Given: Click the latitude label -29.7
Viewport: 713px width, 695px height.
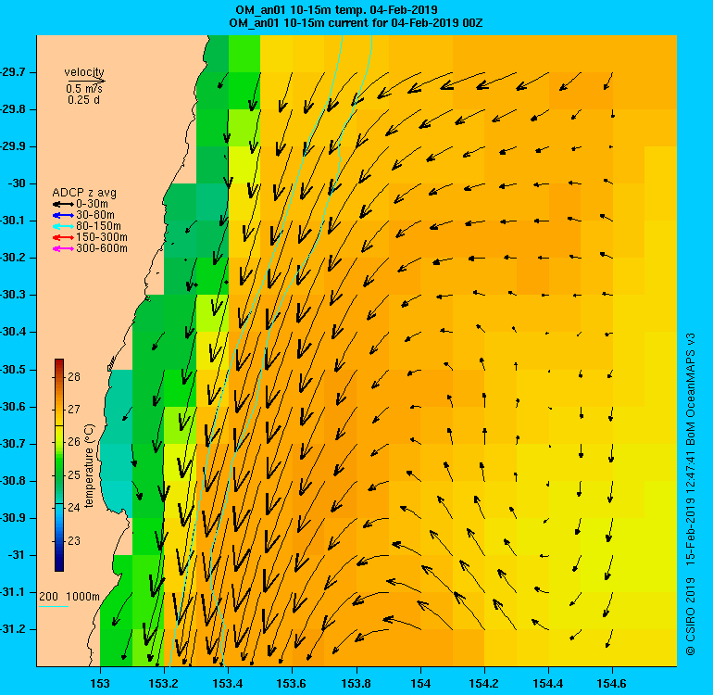Looking at the screenshot, I should (13, 72).
